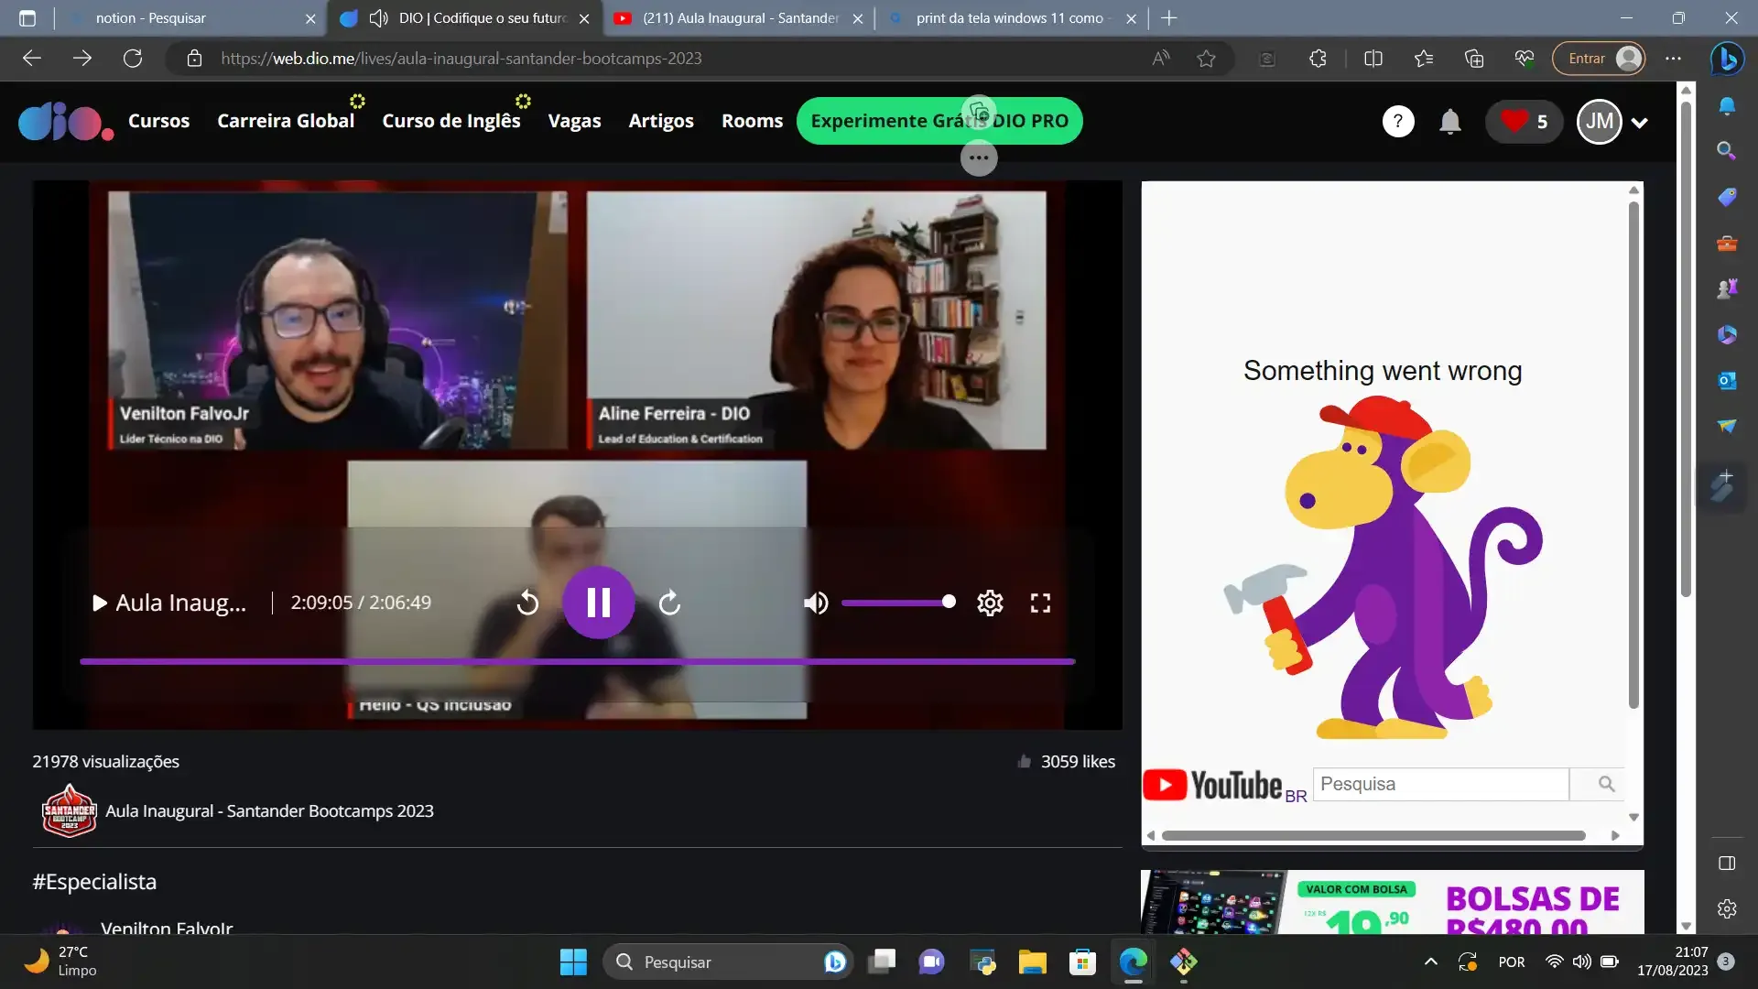Open the clock and date 17/08/2023
This screenshot has height=989, width=1758.
pos(1672,962)
